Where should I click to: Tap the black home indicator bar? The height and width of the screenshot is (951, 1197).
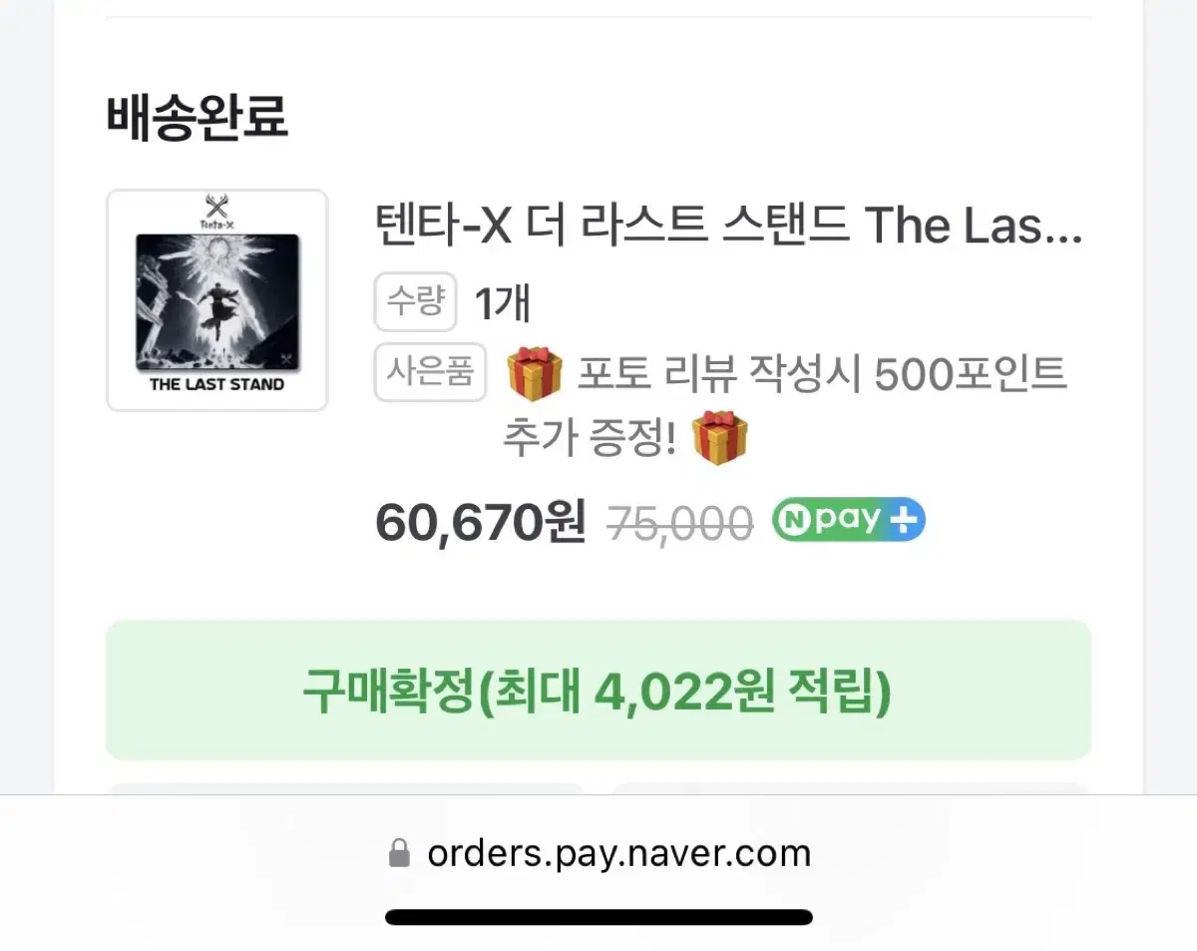[598, 917]
